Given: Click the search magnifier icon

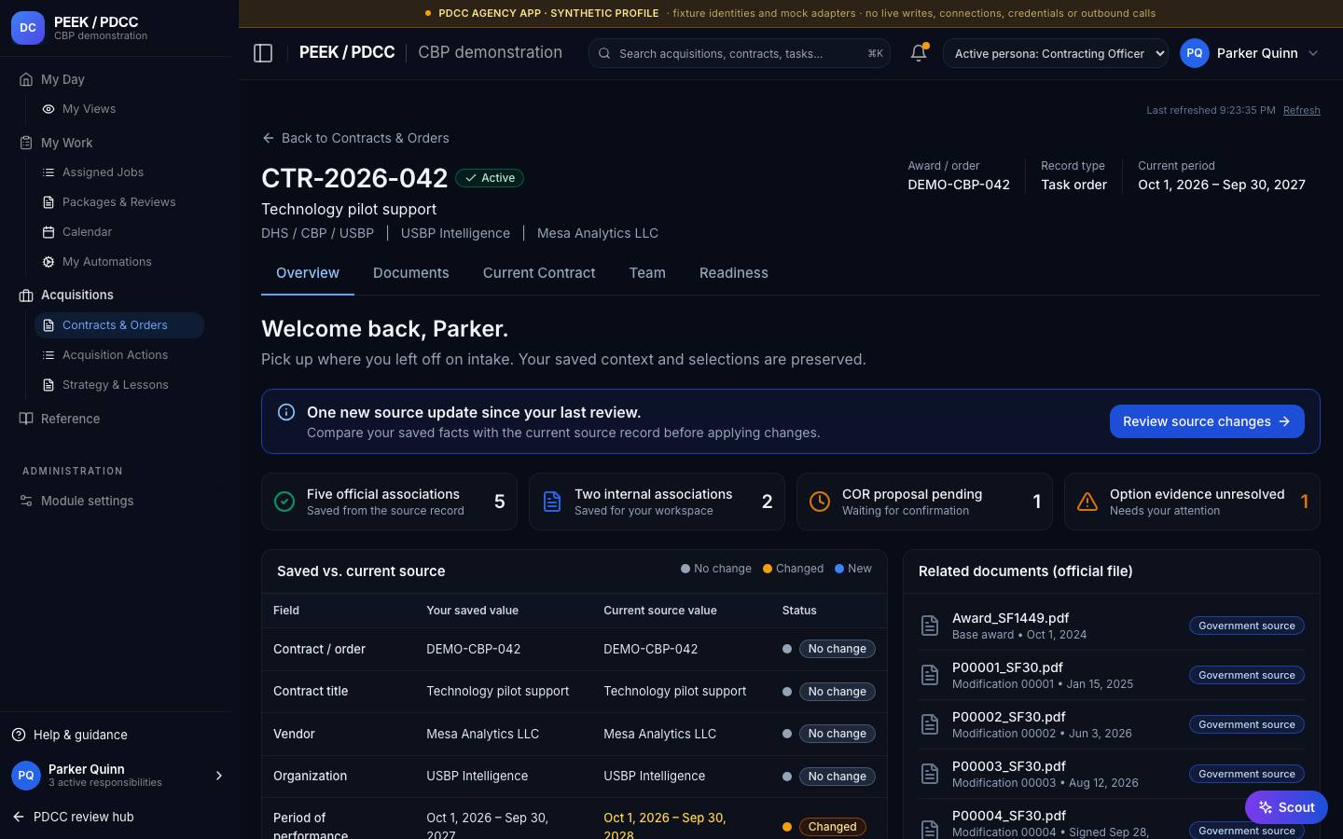Looking at the screenshot, I should pyautogui.click(x=604, y=53).
